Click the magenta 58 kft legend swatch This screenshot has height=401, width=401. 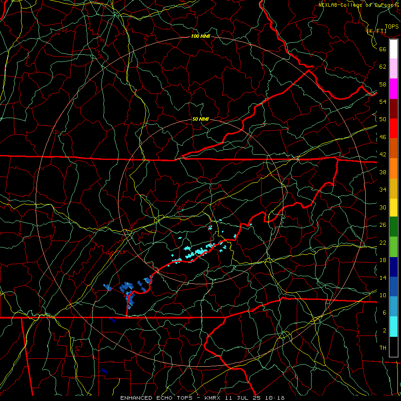tap(393, 89)
